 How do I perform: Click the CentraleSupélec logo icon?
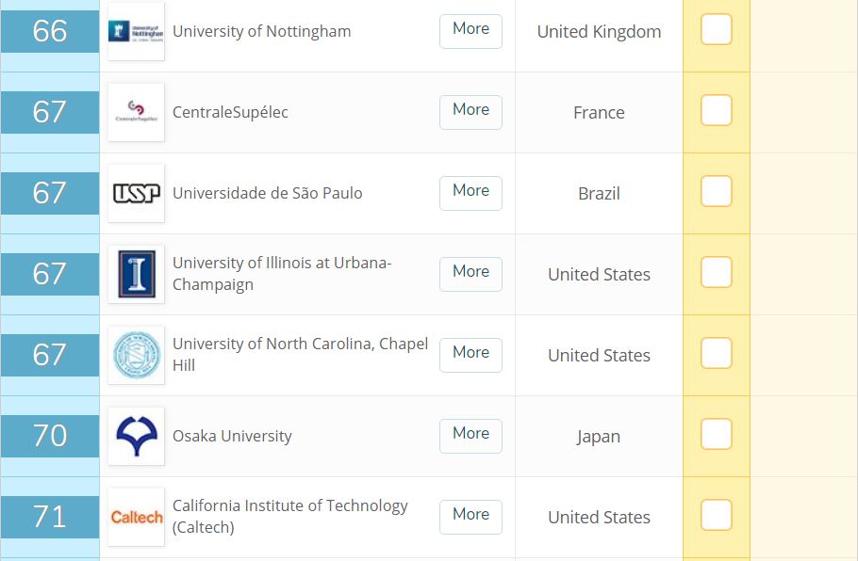click(x=137, y=112)
